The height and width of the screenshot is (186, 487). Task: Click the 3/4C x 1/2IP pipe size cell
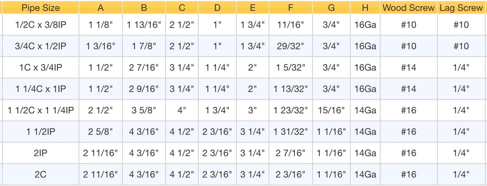41,46
